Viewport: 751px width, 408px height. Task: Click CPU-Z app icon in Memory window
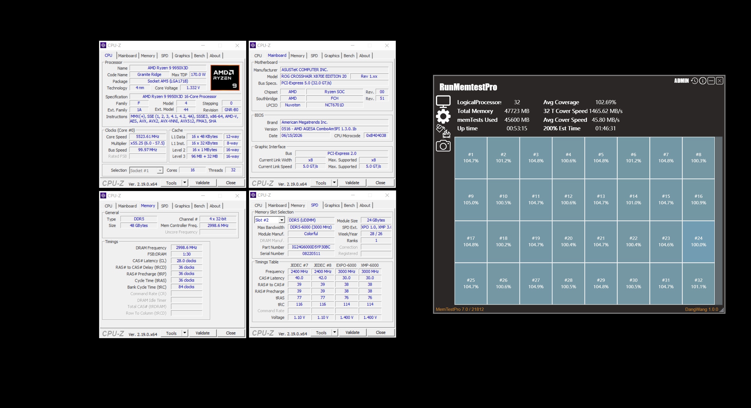click(x=103, y=195)
